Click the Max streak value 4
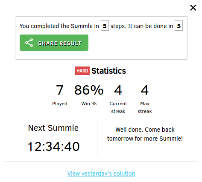Screen dimensions: 202x182 [x=145, y=90]
